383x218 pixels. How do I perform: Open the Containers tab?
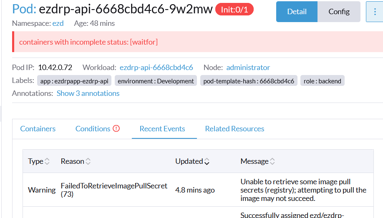[38, 129]
